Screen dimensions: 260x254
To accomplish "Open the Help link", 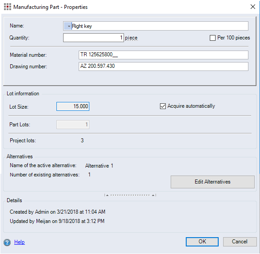I will [20, 242].
